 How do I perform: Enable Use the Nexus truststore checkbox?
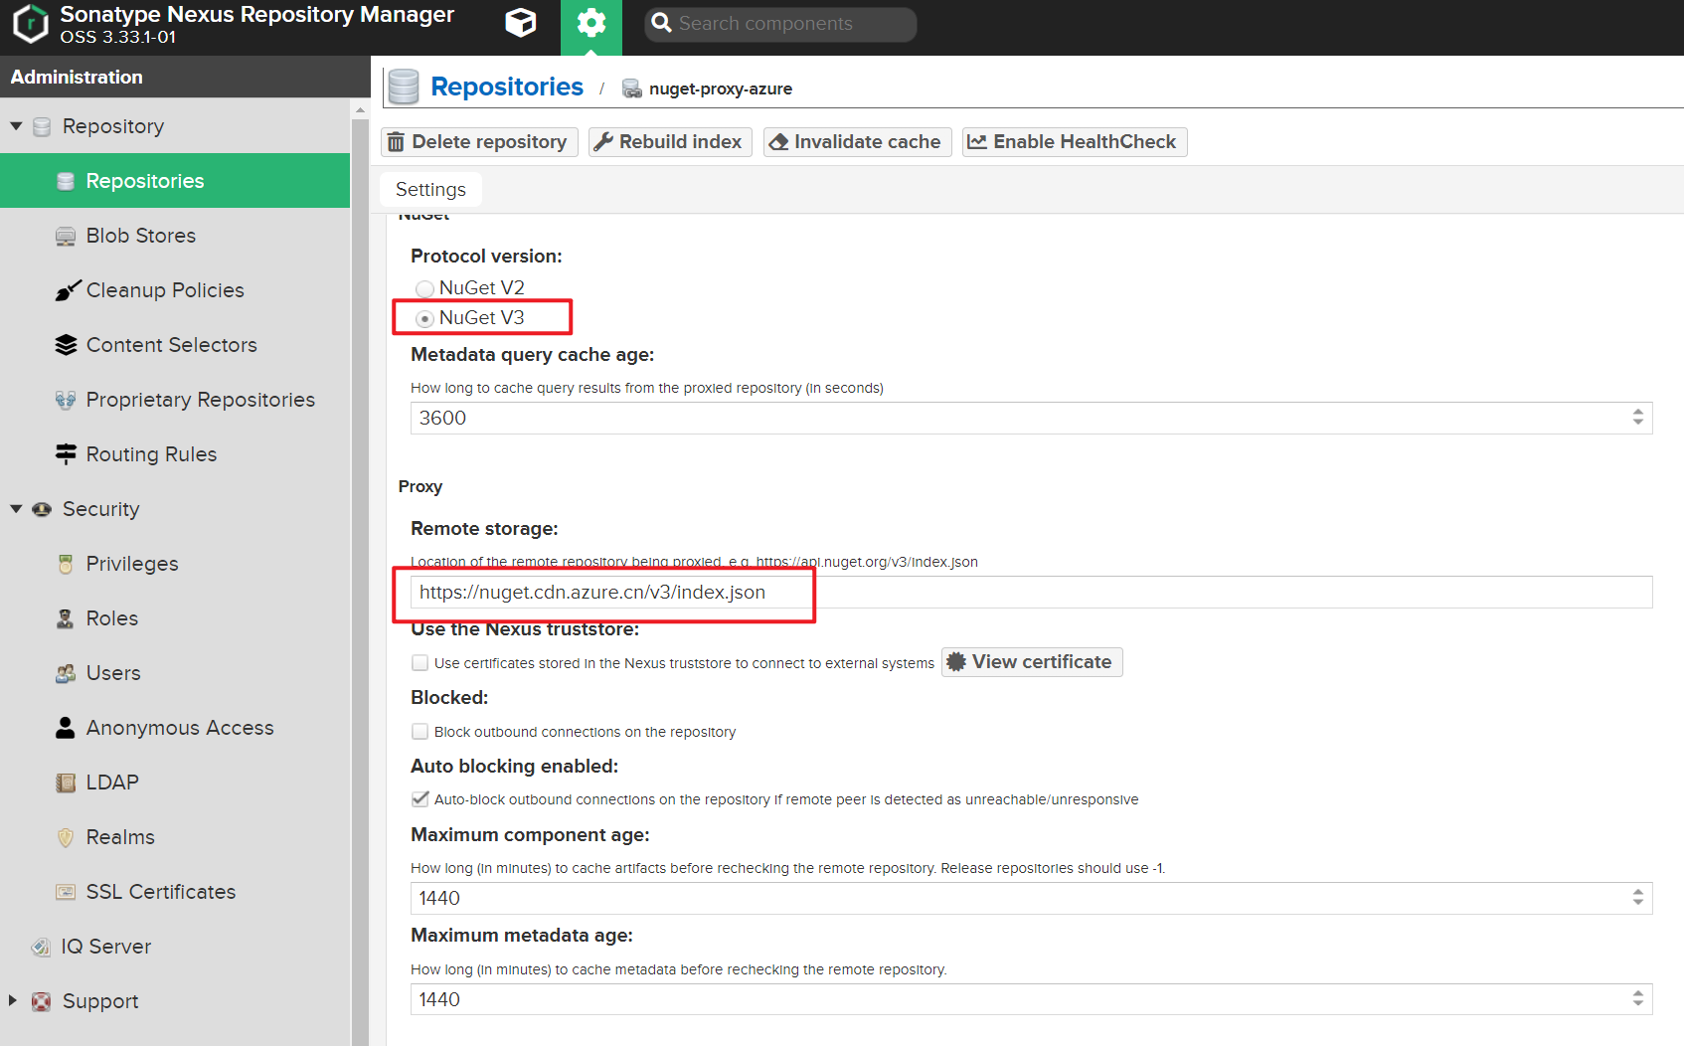(x=421, y=662)
